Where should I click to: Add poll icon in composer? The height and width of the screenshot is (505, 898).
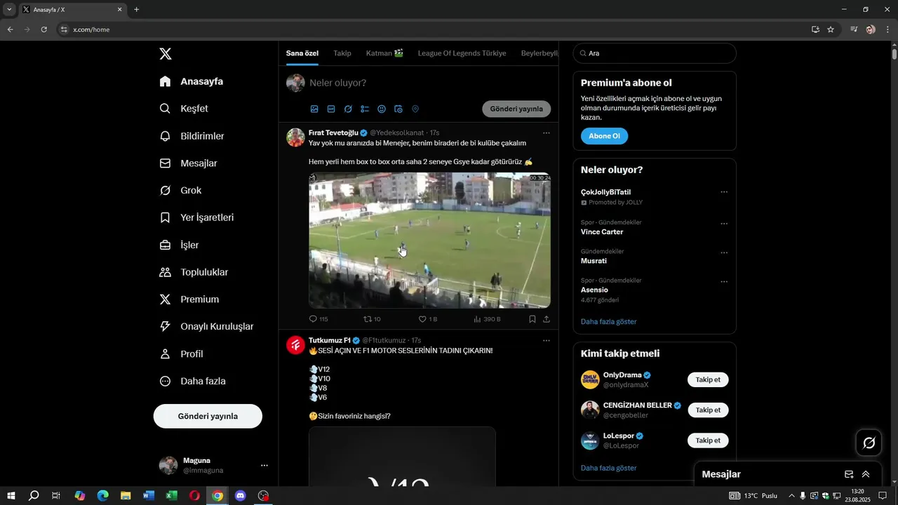[x=365, y=109]
